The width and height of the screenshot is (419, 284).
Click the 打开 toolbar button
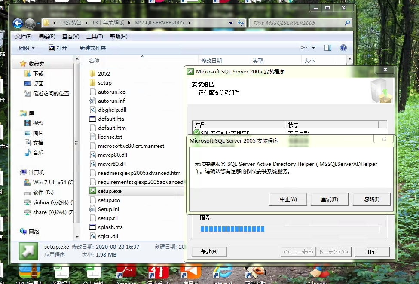click(58, 48)
